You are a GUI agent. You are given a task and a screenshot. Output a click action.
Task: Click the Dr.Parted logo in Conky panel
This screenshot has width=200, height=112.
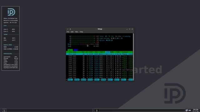[x=11, y=12]
